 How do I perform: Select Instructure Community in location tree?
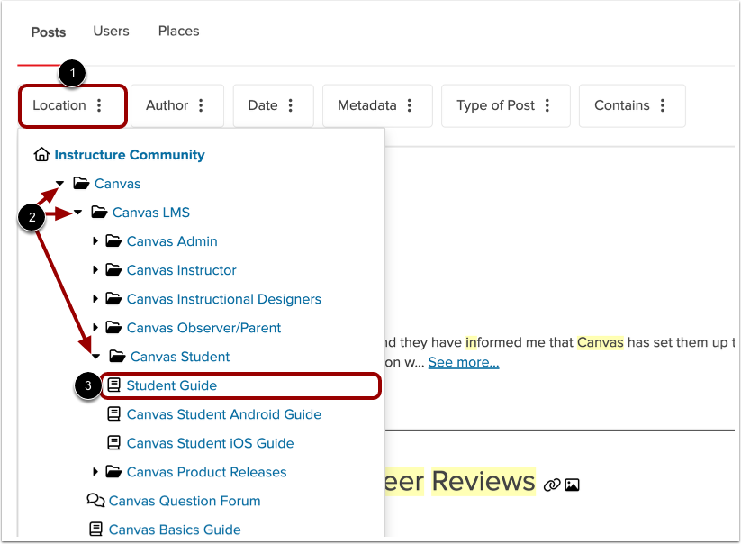click(130, 155)
